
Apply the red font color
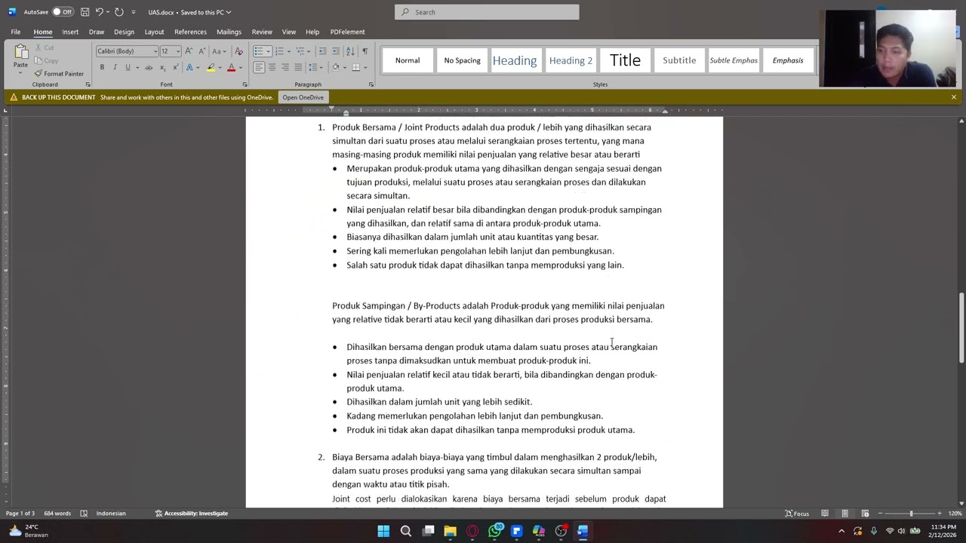[x=231, y=68]
